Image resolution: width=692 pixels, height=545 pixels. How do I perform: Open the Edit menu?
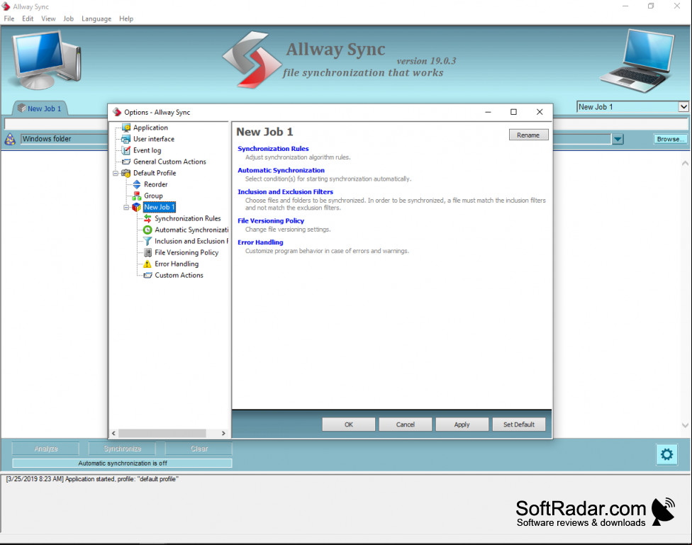(28, 18)
